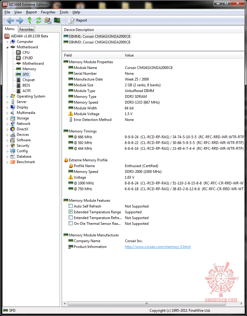Click the AIDA64 v1.60.1339 Beta root icon
247x316 pixels.
point(7,36)
